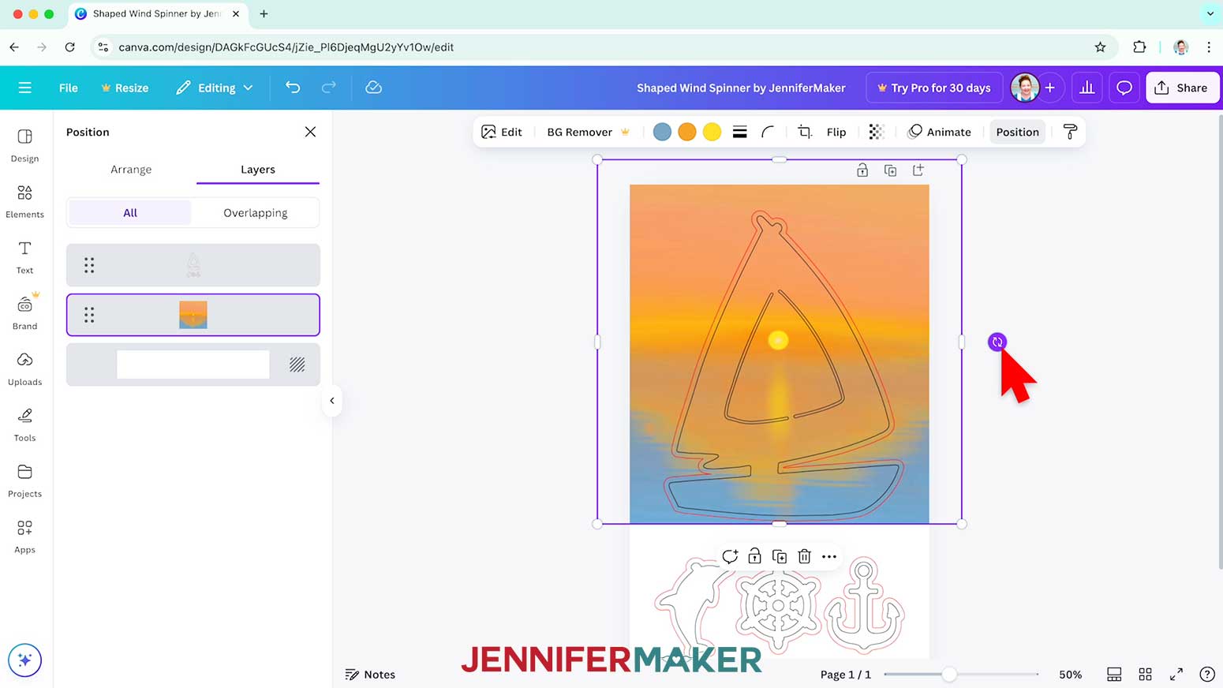Image resolution: width=1223 pixels, height=688 pixels.
Task: Click the Share button
Action: [x=1182, y=88]
